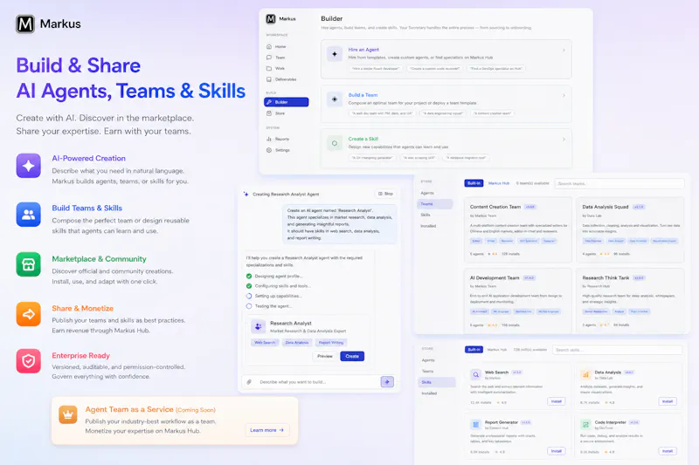Open the Data Analysis Squad card
699x465 pixels.
coord(630,230)
